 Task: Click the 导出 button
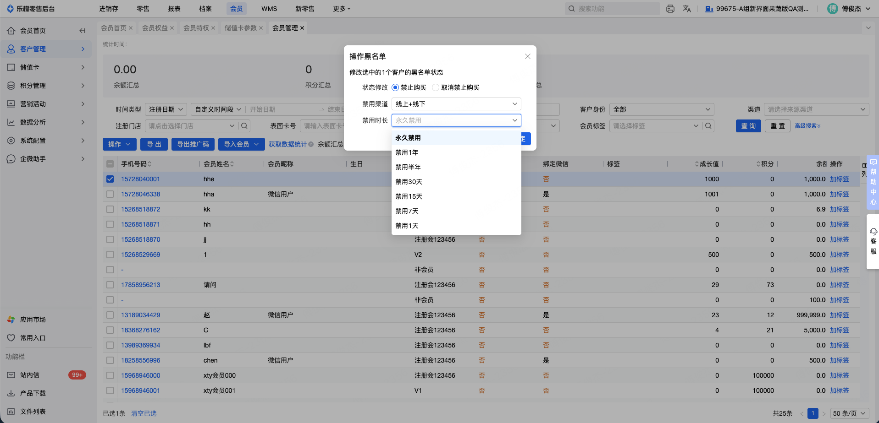pyautogui.click(x=154, y=144)
